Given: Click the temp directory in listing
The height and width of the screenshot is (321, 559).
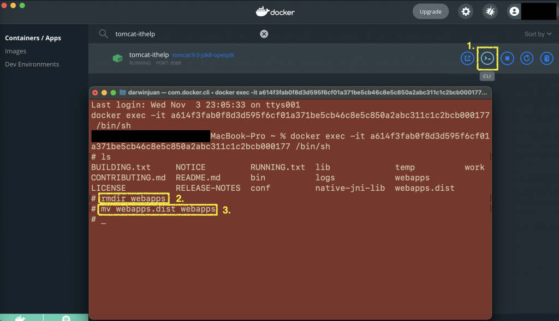Looking at the screenshot, I should [x=405, y=167].
